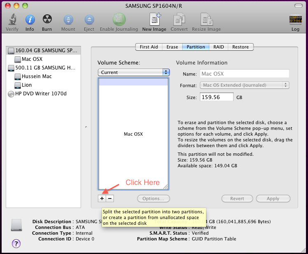308x254 pixels.
Task: Click the Burn toolbar icon
Action: pyautogui.click(x=47, y=19)
